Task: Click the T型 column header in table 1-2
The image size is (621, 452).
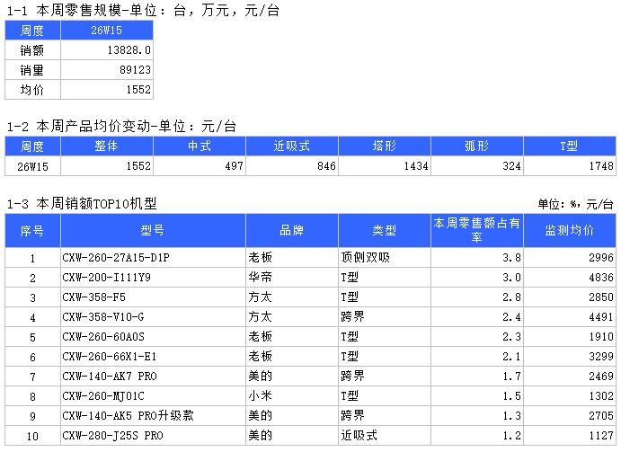Action: coord(570,146)
